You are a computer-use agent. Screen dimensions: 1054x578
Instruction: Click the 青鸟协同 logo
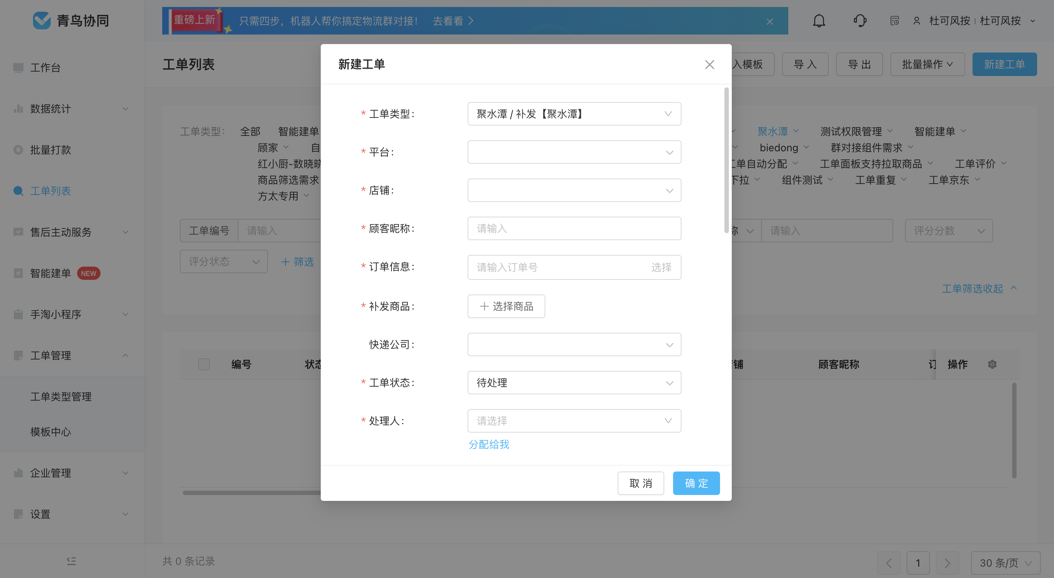click(71, 21)
